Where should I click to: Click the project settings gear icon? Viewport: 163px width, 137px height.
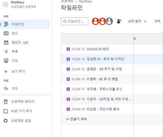coord(6,121)
